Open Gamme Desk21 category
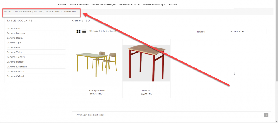The image size is (278, 123). pos(15,72)
